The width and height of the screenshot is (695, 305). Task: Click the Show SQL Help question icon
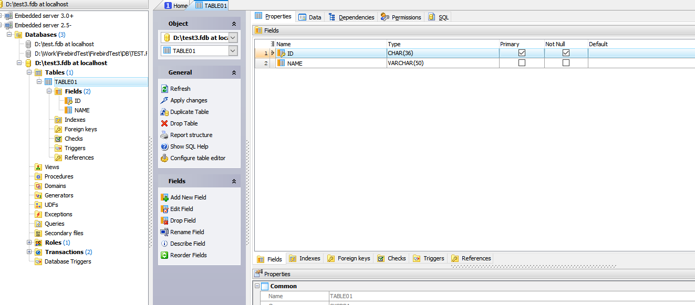pos(164,146)
